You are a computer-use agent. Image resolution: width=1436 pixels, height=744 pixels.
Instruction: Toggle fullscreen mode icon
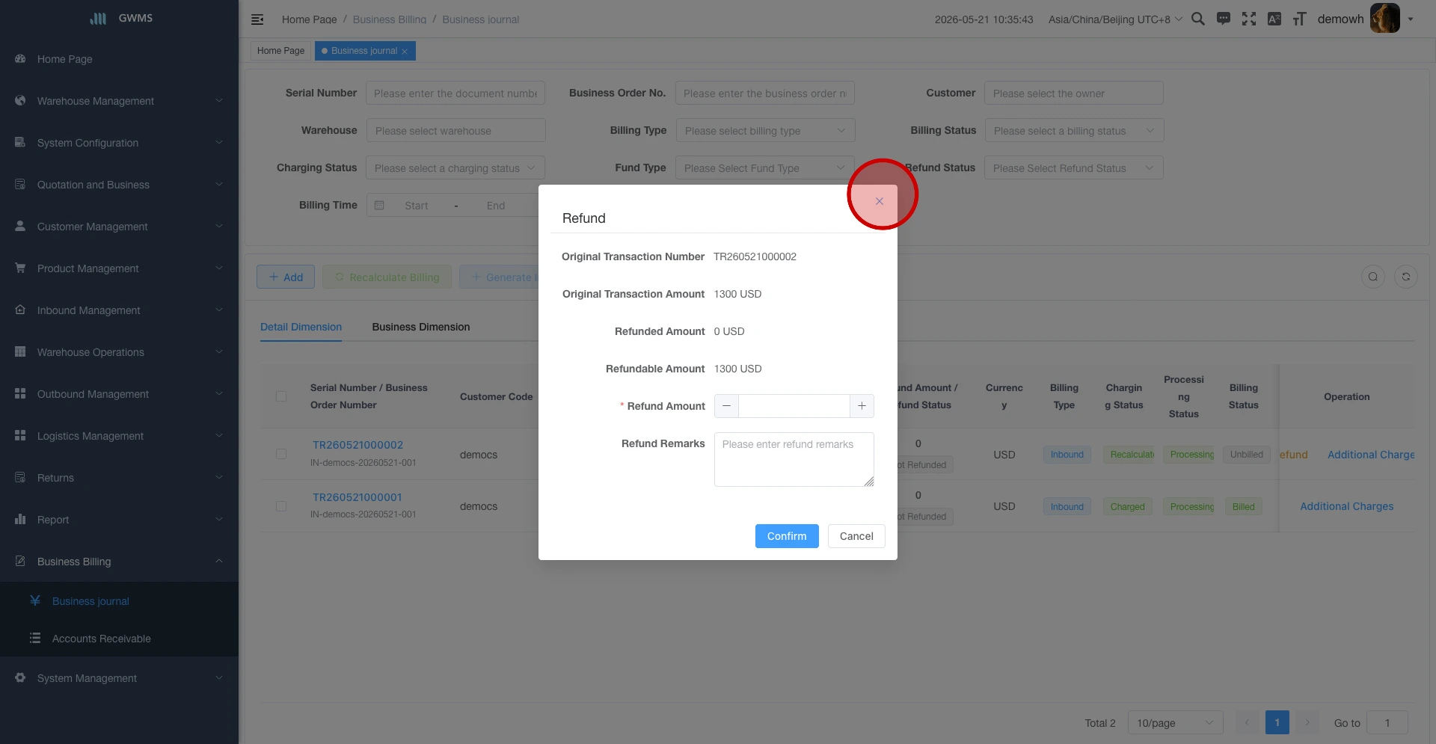coord(1249,19)
